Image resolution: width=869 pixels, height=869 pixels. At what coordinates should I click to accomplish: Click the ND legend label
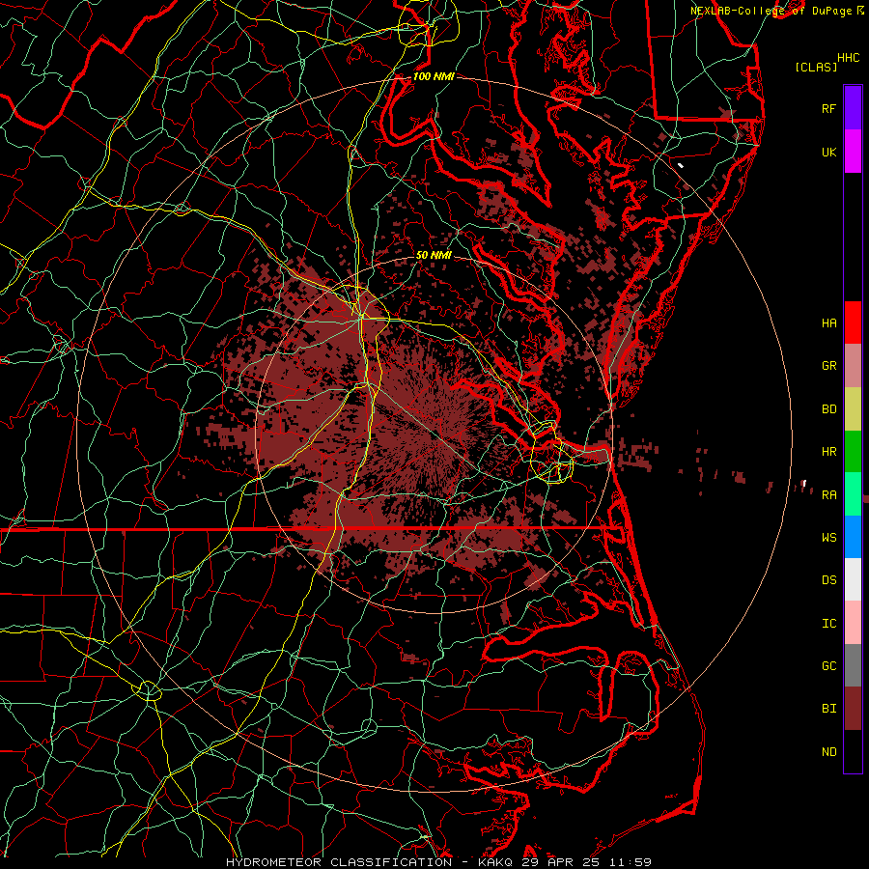(x=828, y=752)
